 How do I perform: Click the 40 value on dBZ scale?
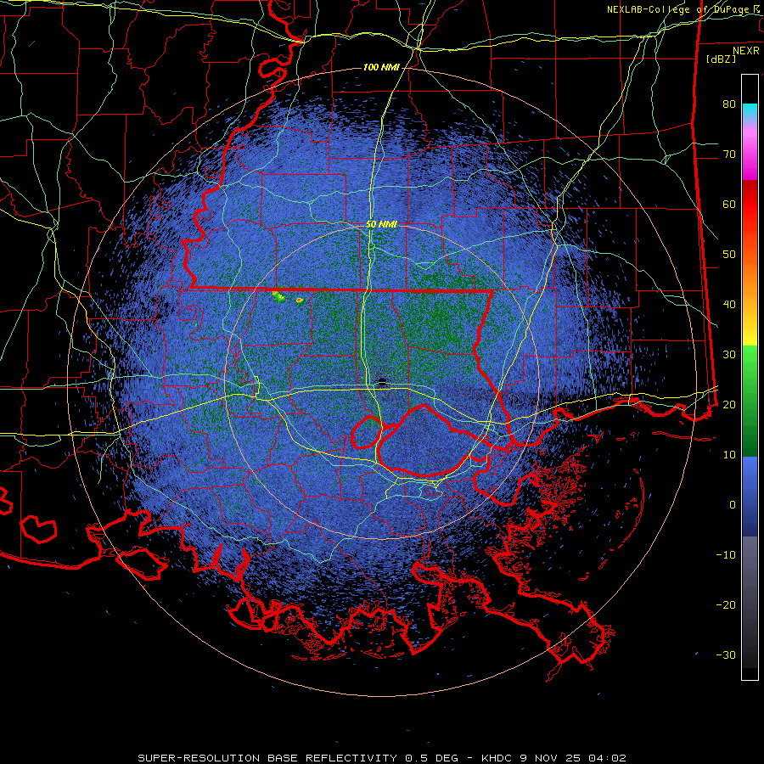(x=729, y=305)
